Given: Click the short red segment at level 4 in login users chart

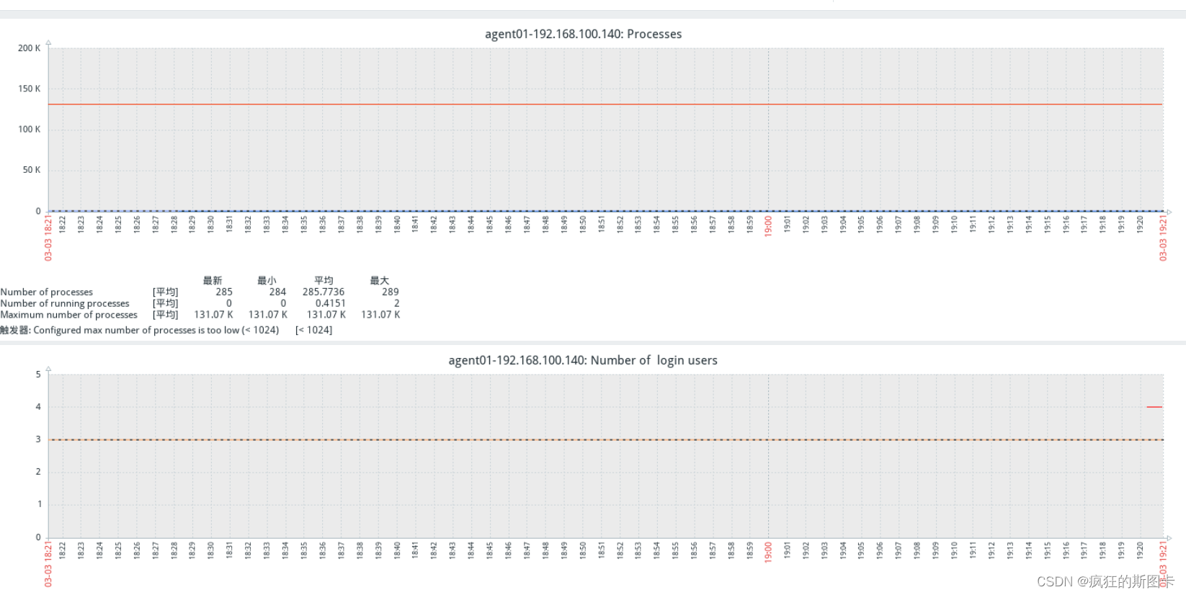Looking at the screenshot, I should [1154, 407].
